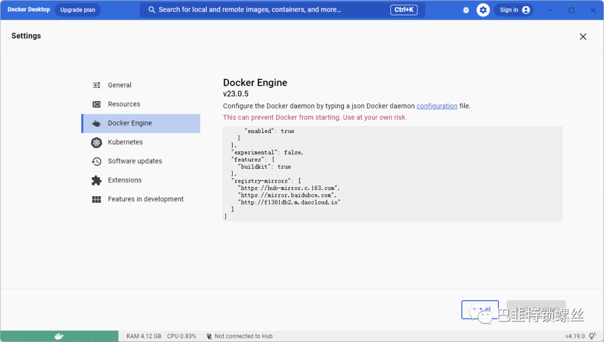Viewport: 604px width, 342px height.
Task: Click the settings gear icon
Action: [x=483, y=10]
